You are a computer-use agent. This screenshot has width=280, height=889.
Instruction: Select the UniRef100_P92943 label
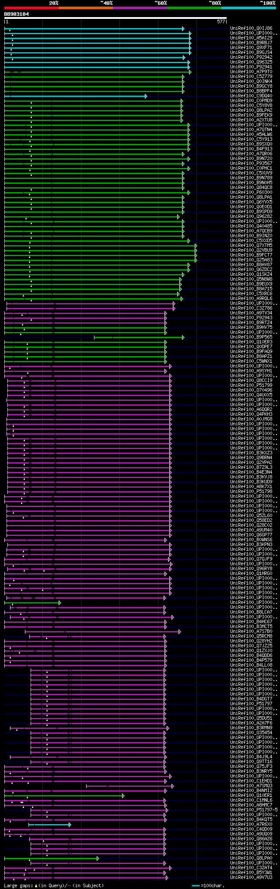[251, 318]
